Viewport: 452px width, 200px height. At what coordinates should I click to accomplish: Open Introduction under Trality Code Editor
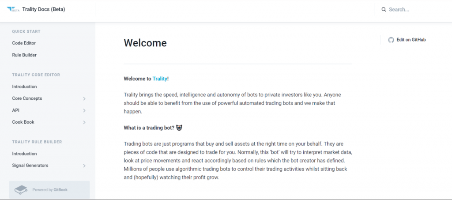(x=25, y=87)
